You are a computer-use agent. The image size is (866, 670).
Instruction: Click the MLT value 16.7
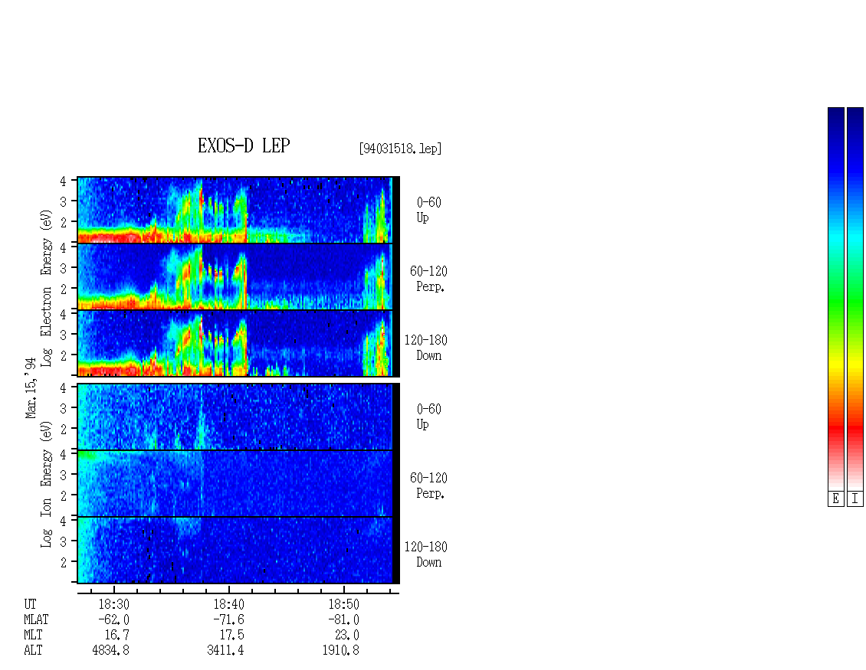click(117, 636)
